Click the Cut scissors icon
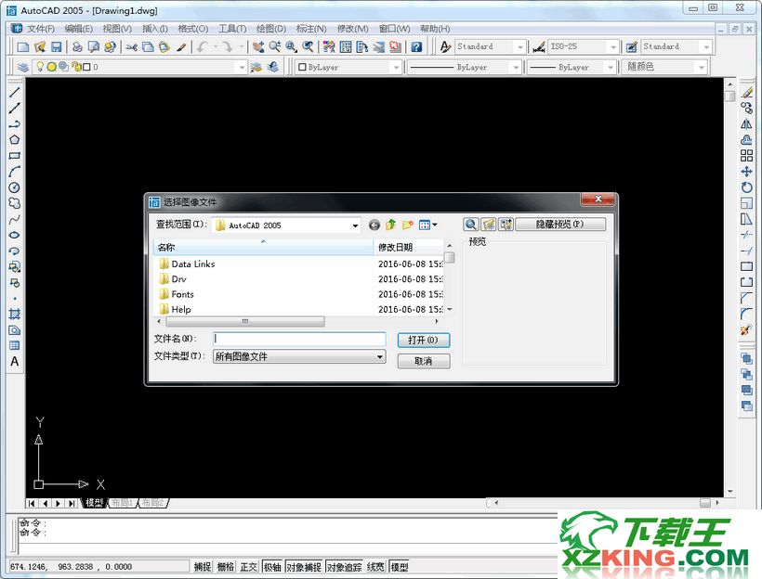The width and height of the screenshot is (762, 579). (x=132, y=46)
